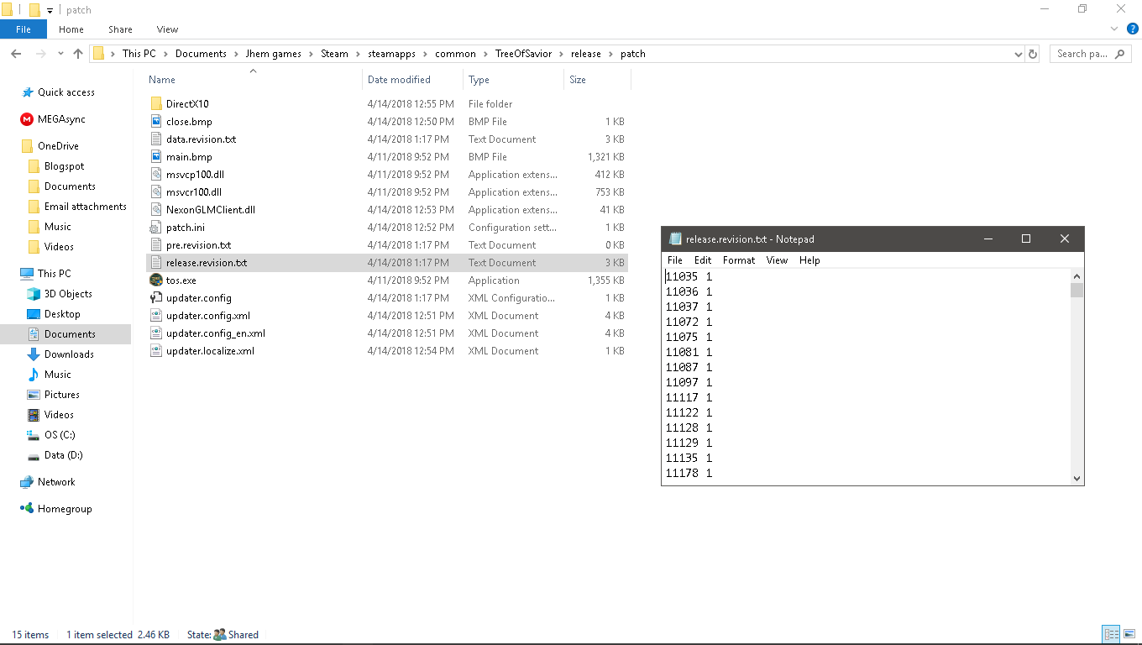Click the up directory arrow
Viewport: 1142px width, 645px height.
tap(78, 54)
